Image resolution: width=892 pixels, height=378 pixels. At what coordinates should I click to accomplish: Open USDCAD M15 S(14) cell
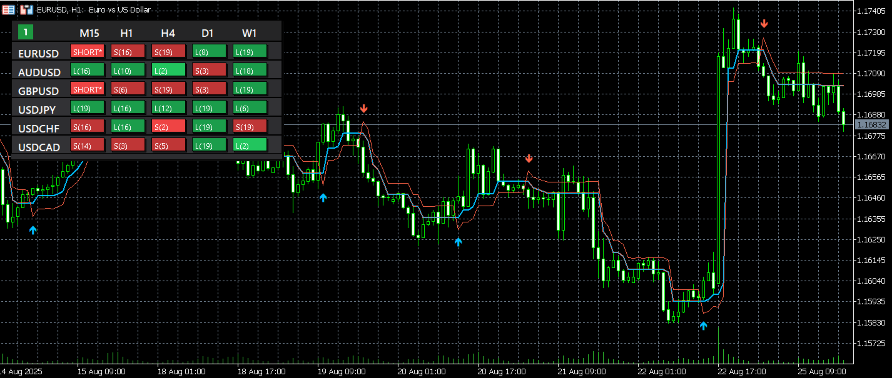tap(88, 146)
